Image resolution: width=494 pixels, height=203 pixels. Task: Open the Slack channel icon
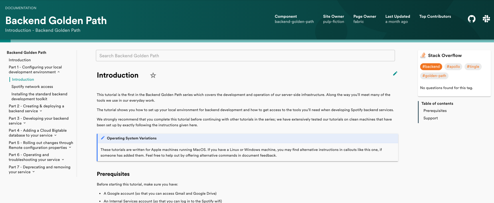(486, 19)
